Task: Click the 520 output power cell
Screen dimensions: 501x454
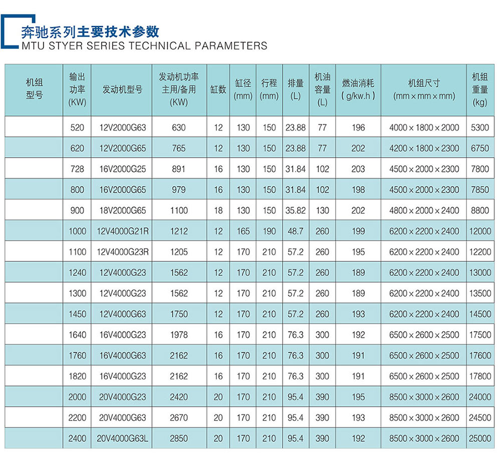Action: pos(77,127)
